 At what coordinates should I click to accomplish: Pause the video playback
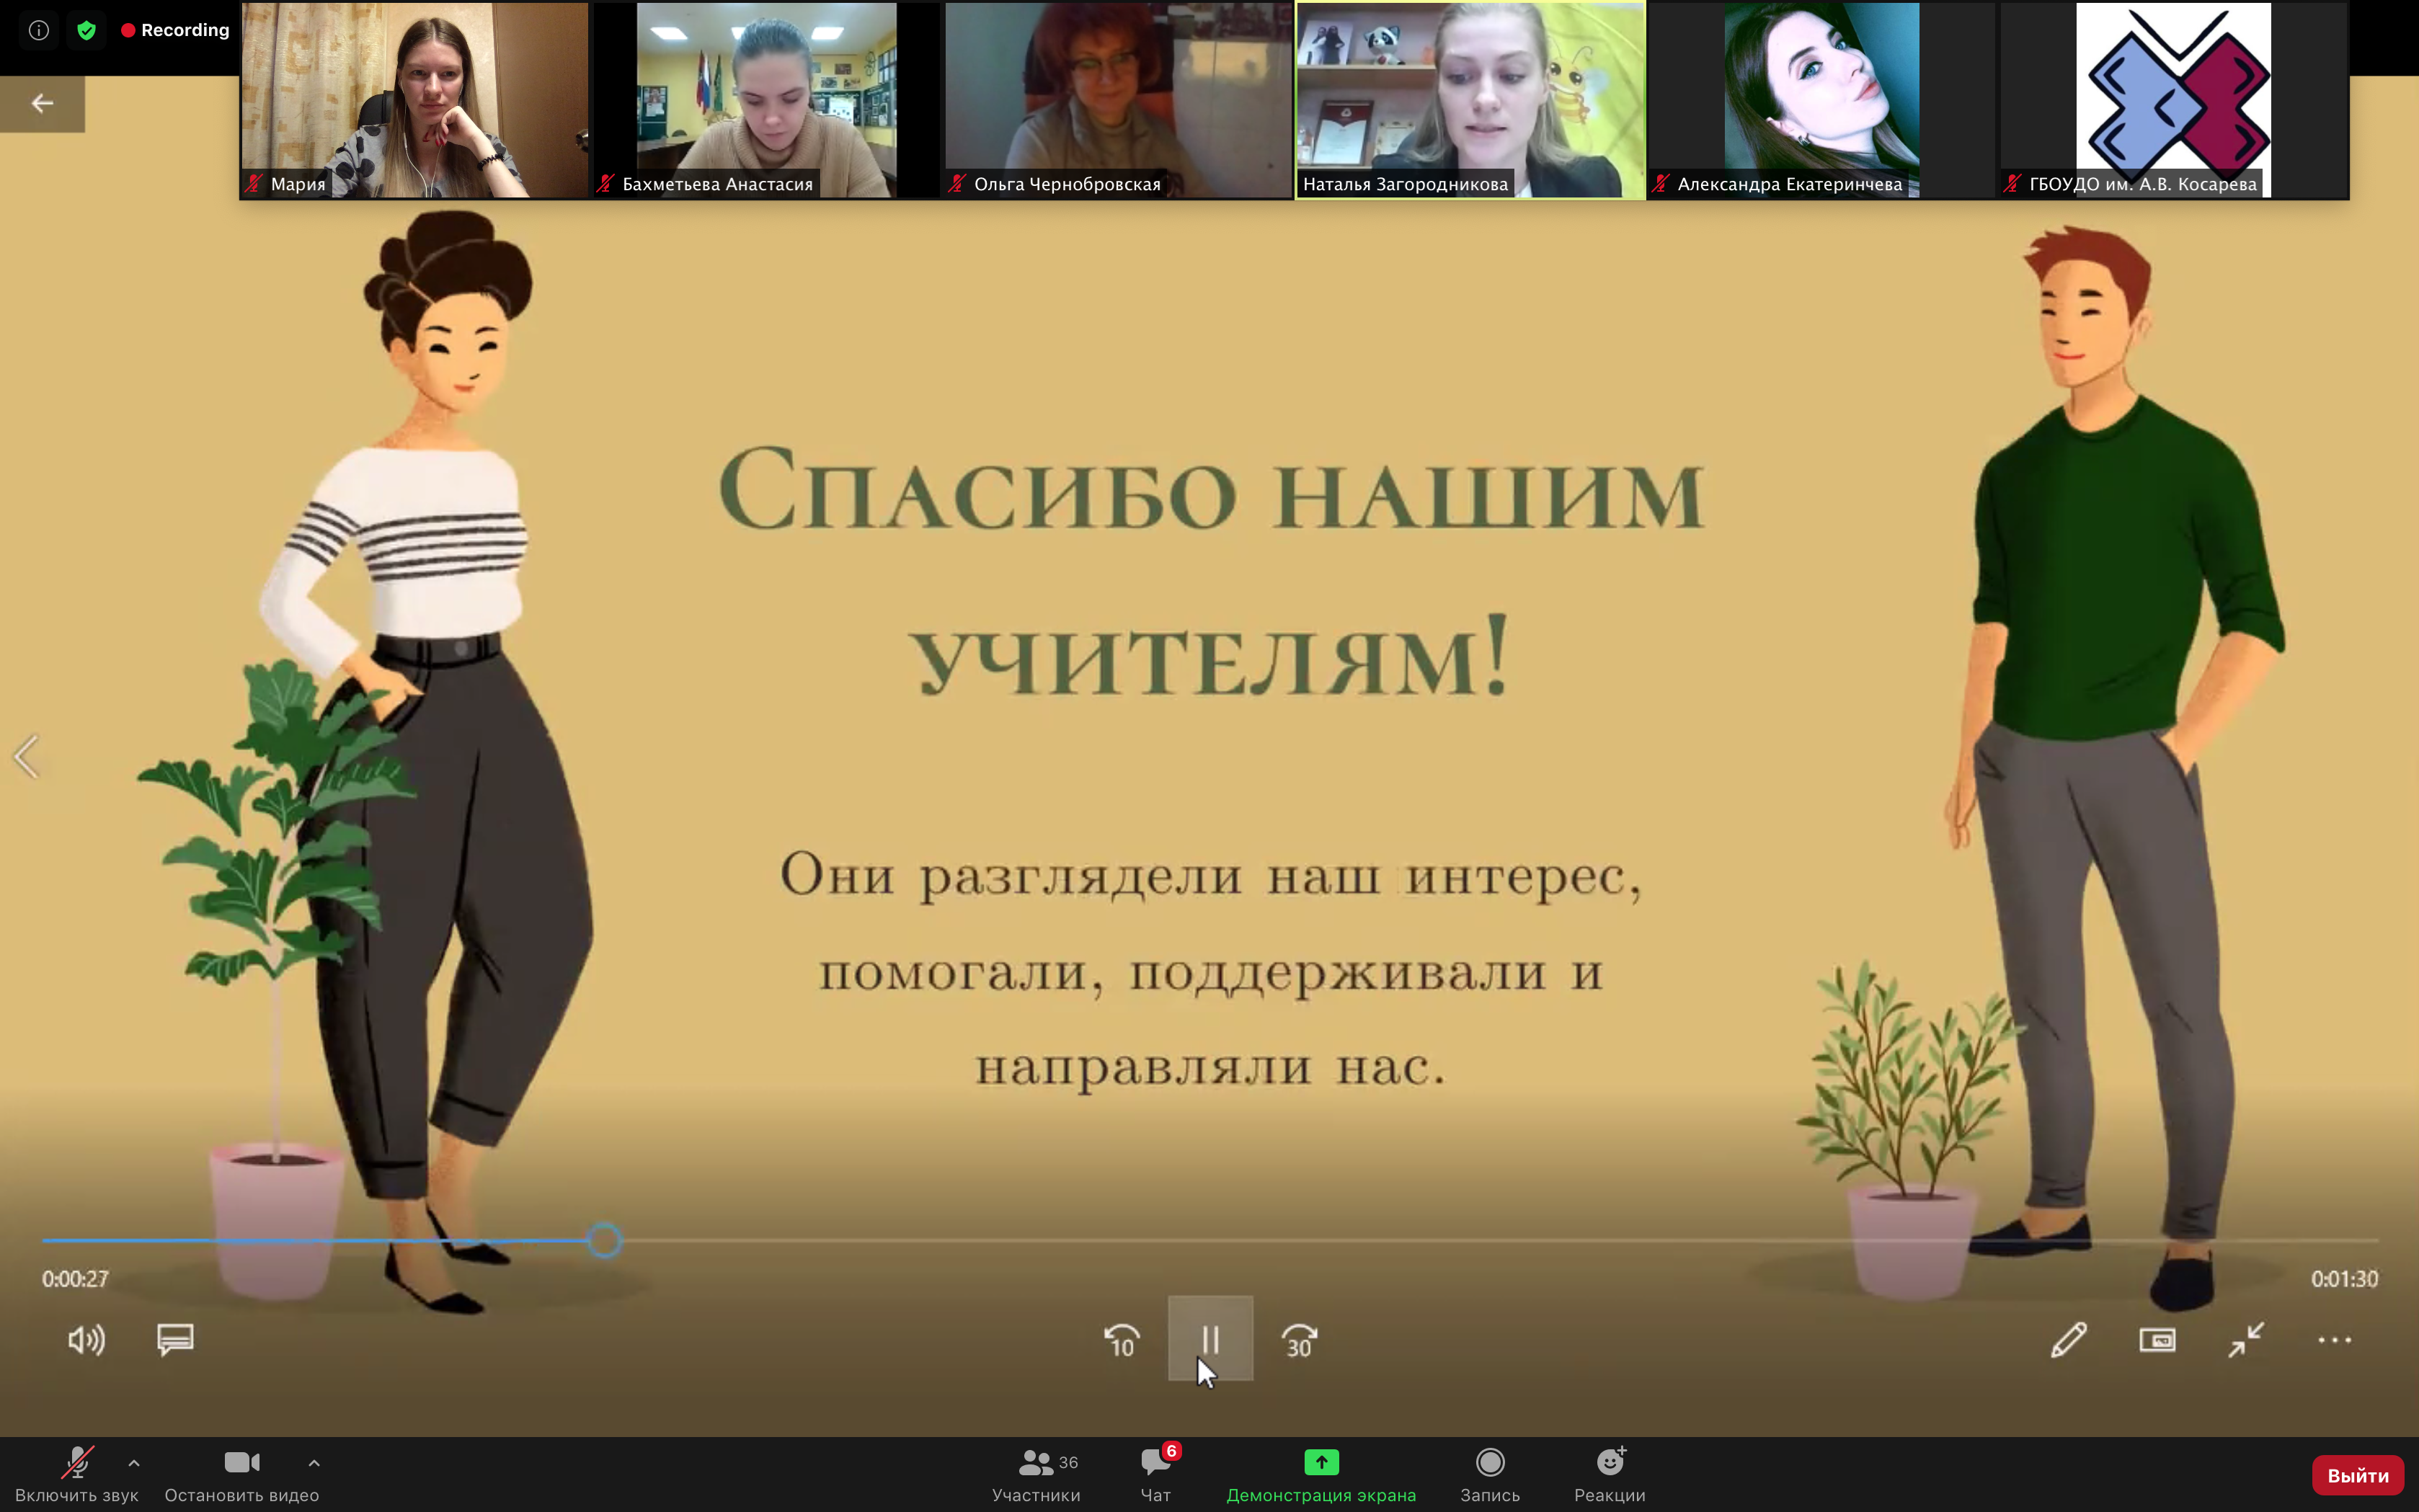[1210, 1338]
